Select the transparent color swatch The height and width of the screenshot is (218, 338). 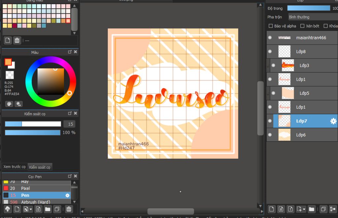[10, 75]
